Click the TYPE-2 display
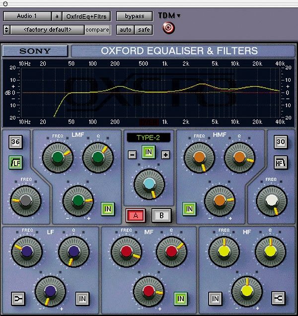Screen dimensions: 298x316 tap(149, 138)
